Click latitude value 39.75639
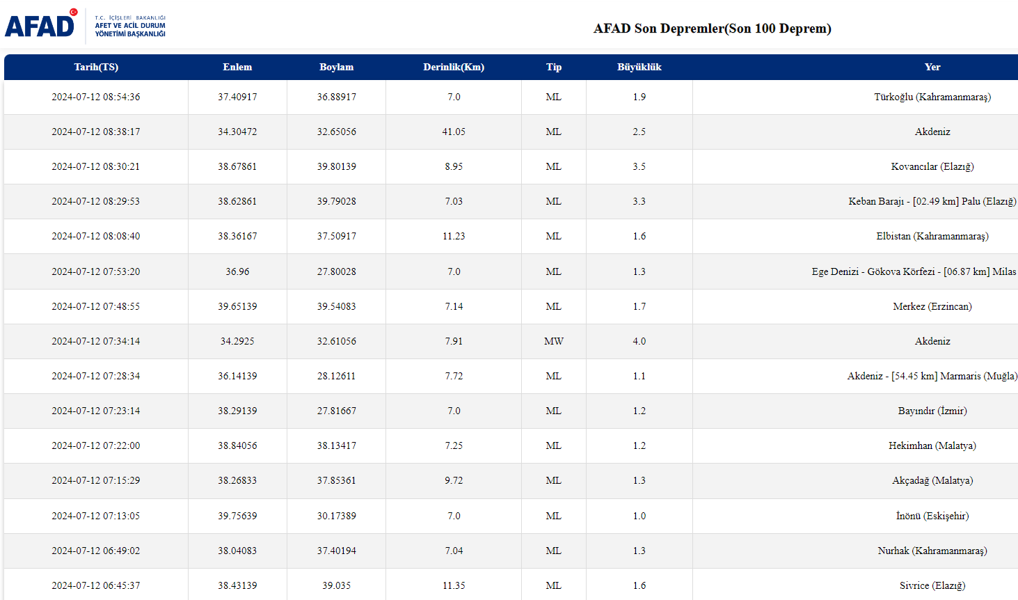The height and width of the screenshot is (600, 1018). [237, 516]
